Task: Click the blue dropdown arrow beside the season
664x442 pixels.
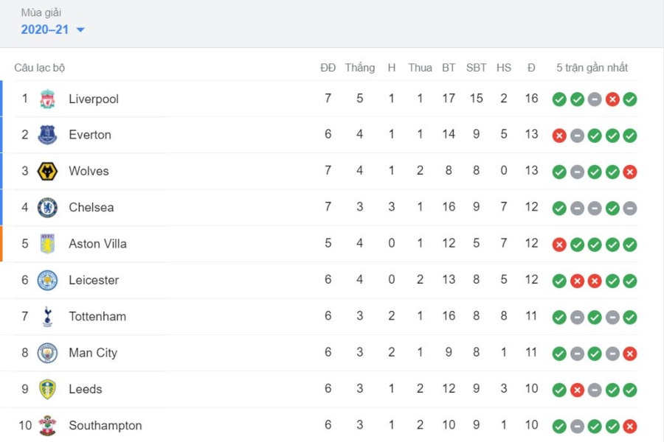Action: (80, 30)
